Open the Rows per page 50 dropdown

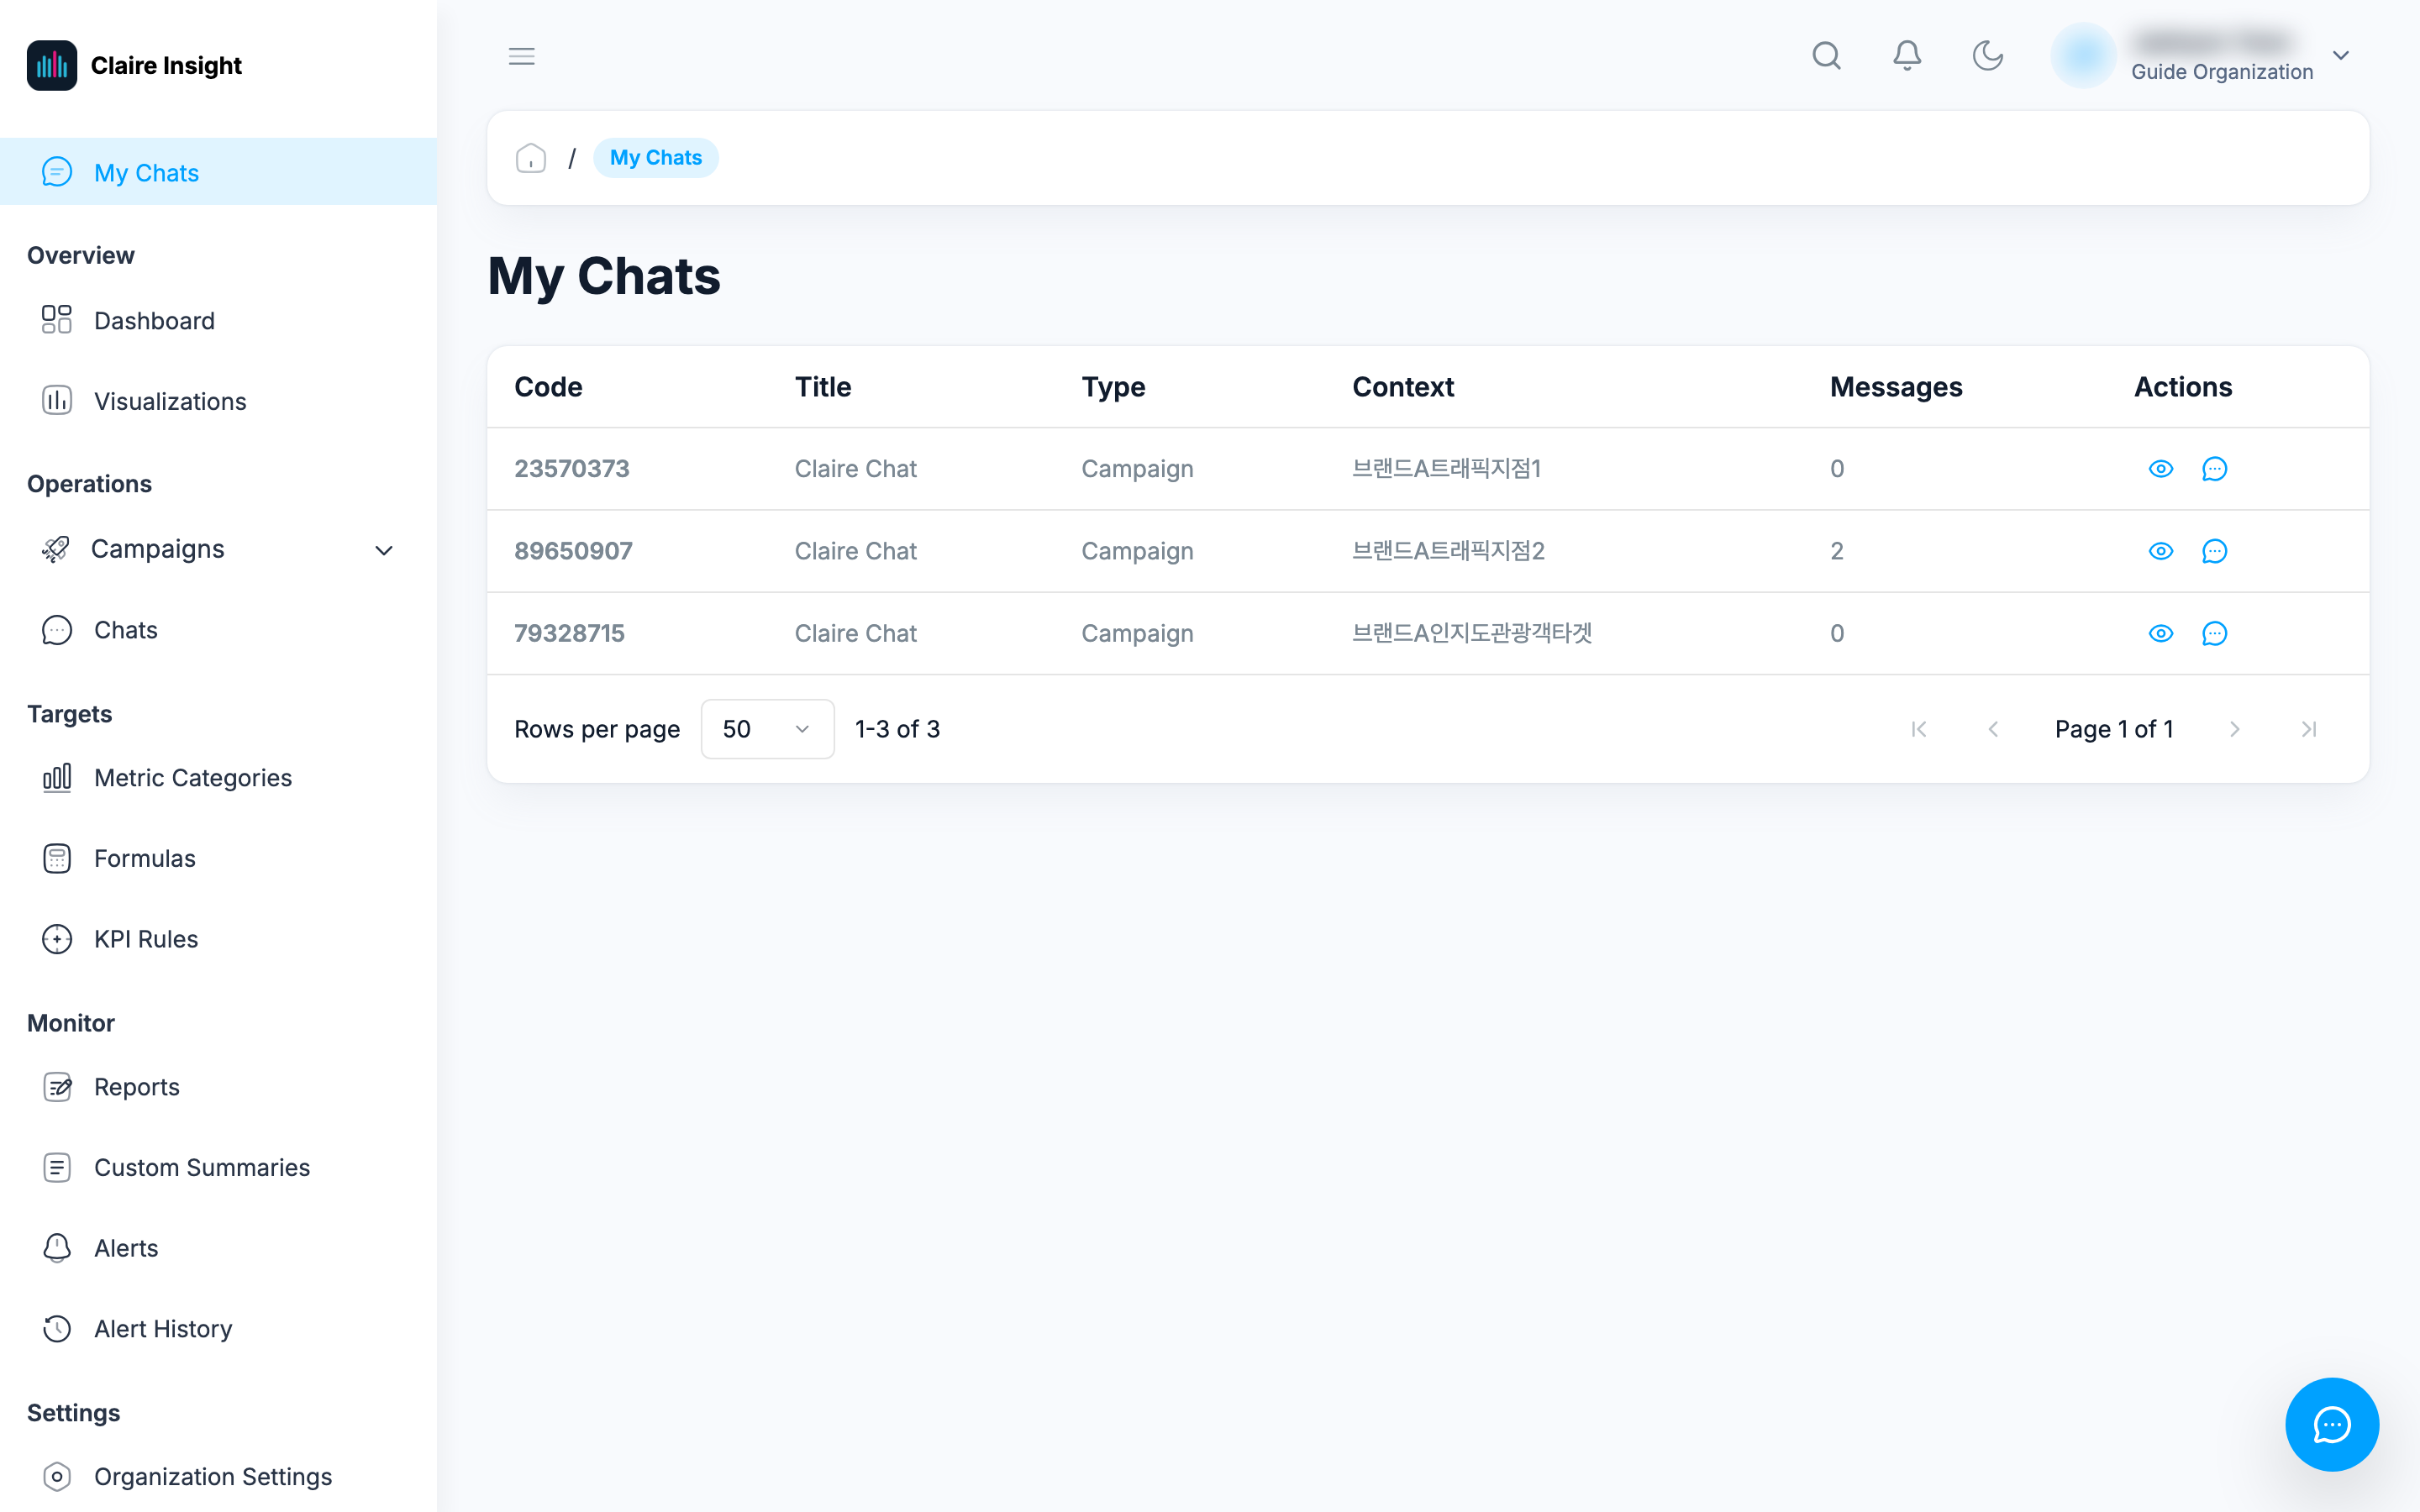(x=767, y=729)
